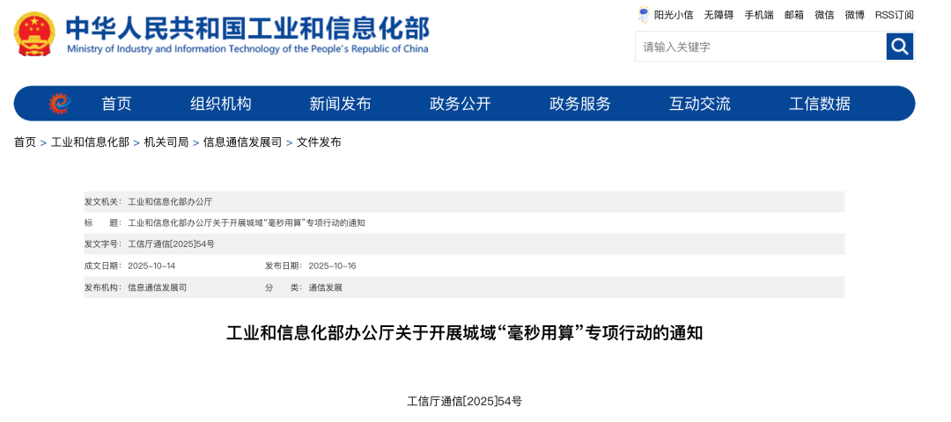This screenshot has width=951, height=422.
Task: Open the 微博 link
Action: tap(854, 15)
